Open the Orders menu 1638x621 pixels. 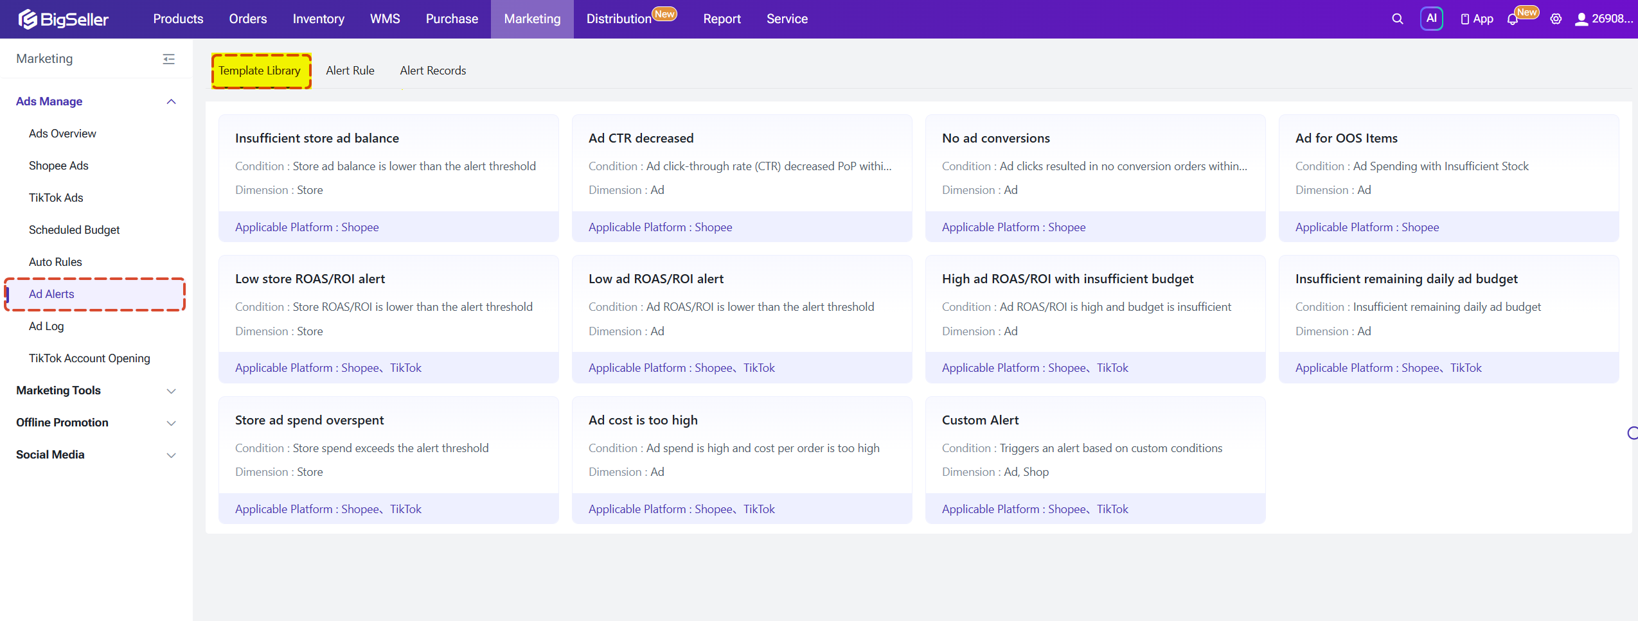[248, 19]
